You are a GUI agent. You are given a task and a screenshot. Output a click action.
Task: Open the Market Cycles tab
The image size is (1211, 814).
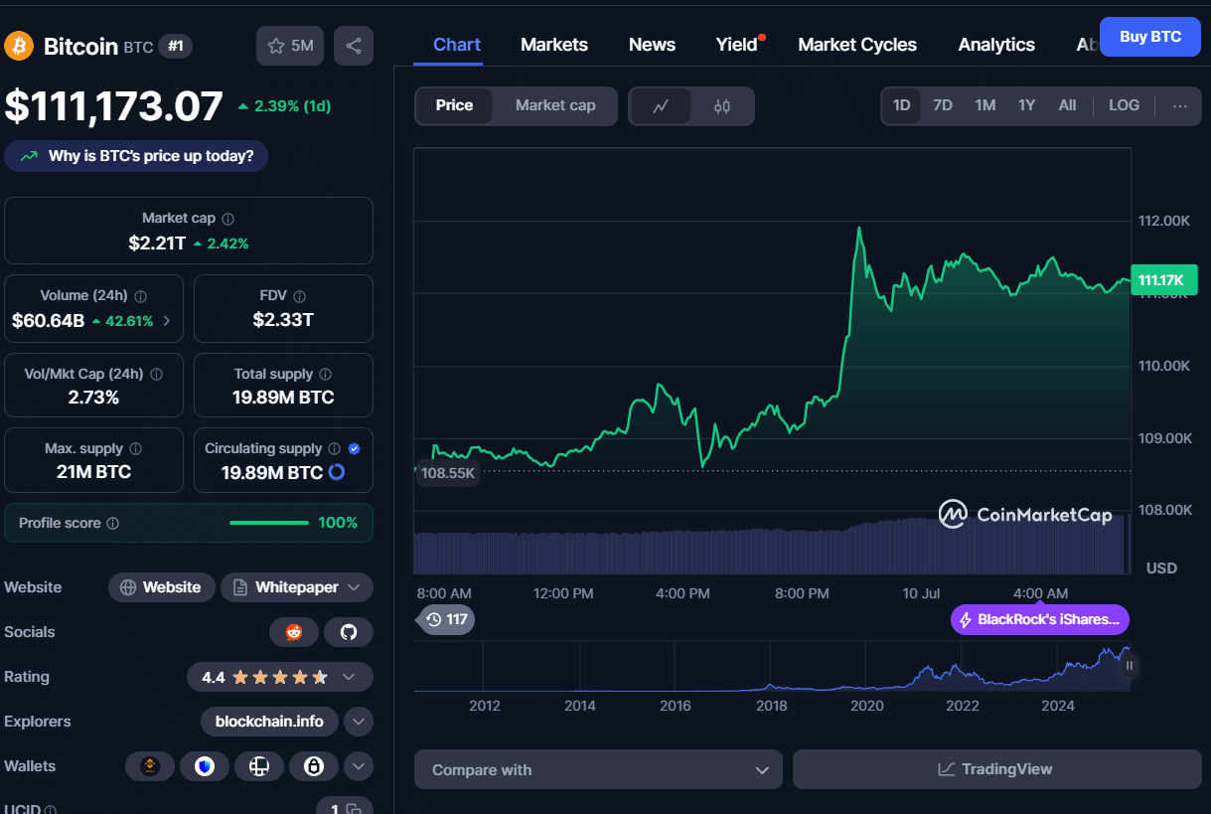tap(857, 45)
